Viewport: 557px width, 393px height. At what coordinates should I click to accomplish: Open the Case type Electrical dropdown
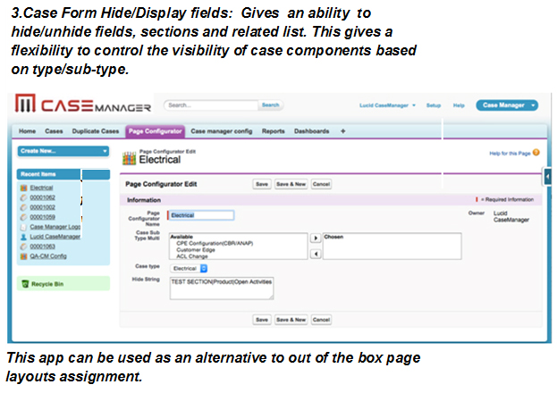[x=189, y=268]
